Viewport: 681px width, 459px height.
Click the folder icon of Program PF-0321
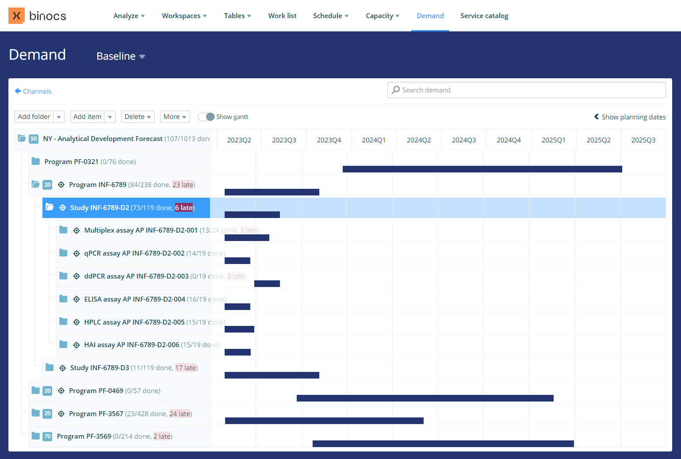click(x=36, y=161)
